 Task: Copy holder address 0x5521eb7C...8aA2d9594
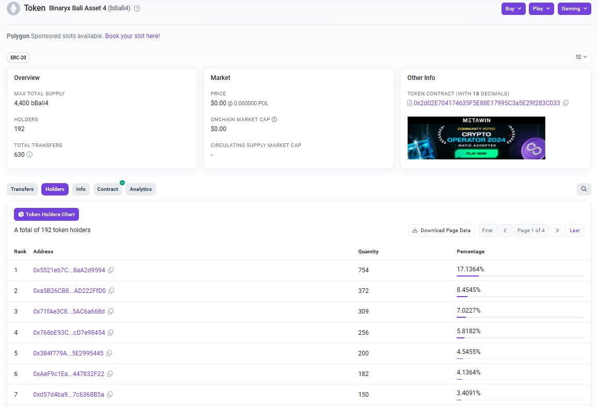pyautogui.click(x=111, y=270)
